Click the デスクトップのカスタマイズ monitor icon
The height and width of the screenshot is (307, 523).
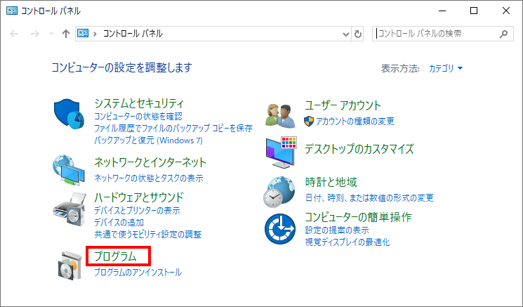282,152
